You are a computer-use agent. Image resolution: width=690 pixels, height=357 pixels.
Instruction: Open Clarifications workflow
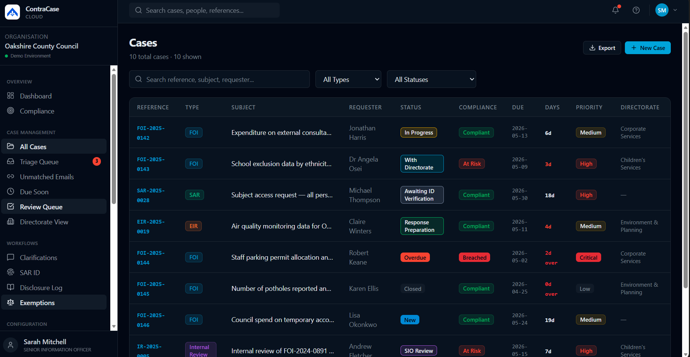[x=54, y=257]
